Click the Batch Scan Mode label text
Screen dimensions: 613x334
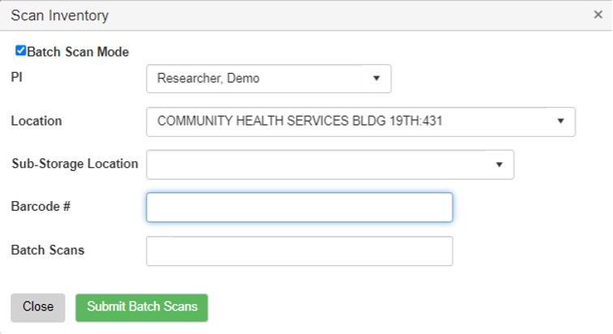tap(78, 52)
